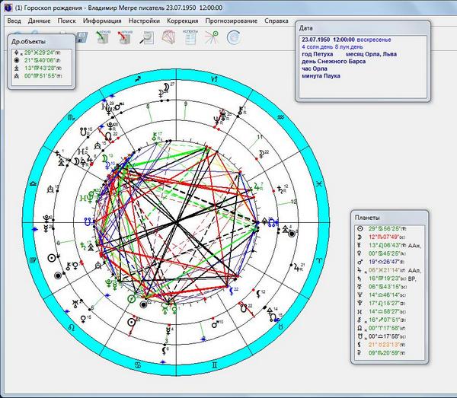Click the Др.объекты panel title
This screenshot has height=398, width=457.
pos(28,42)
